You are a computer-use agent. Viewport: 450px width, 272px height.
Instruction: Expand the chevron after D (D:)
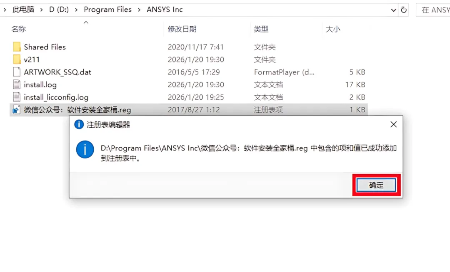coord(76,10)
